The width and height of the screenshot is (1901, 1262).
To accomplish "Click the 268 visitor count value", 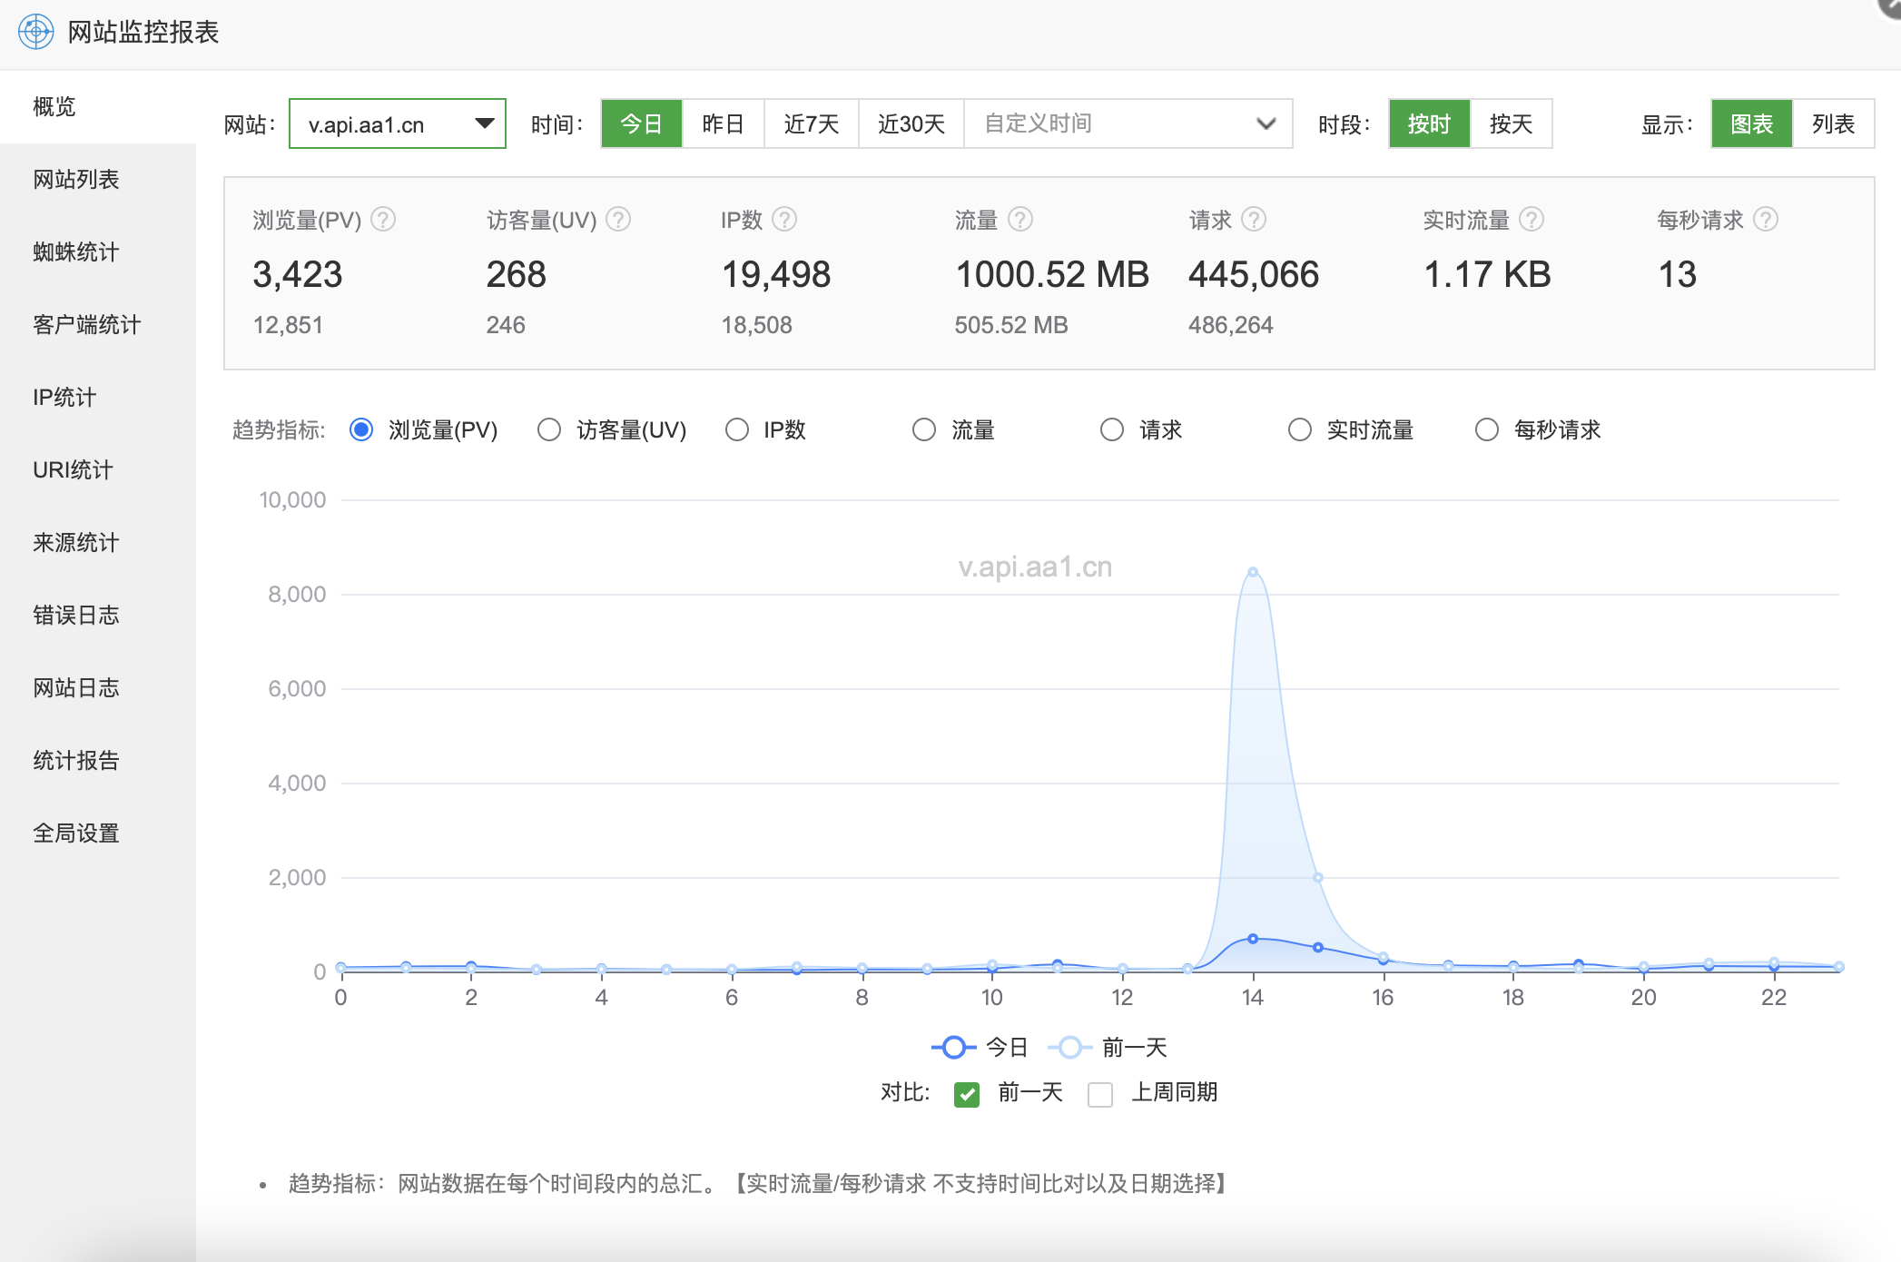I will point(517,274).
